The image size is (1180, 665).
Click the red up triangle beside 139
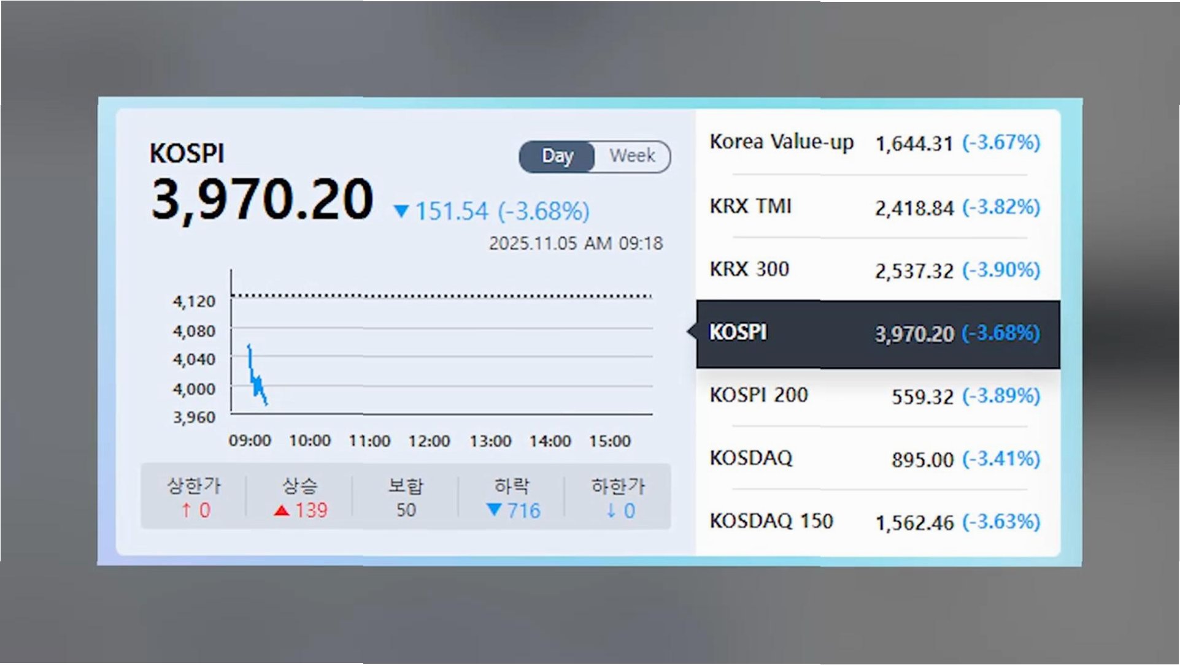tap(282, 511)
